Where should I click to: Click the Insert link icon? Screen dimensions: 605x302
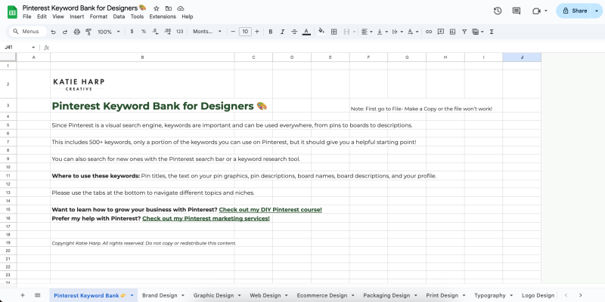click(429, 32)
